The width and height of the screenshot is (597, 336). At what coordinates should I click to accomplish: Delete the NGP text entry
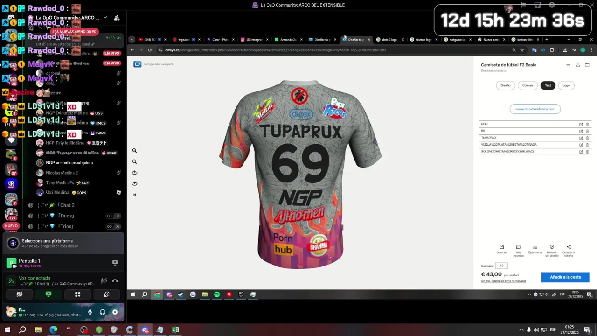(x=587, y=124)
